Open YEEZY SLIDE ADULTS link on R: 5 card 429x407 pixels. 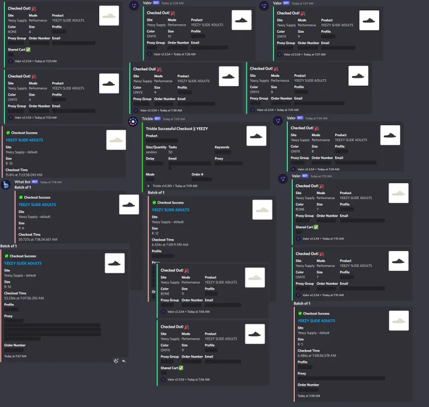316,320
